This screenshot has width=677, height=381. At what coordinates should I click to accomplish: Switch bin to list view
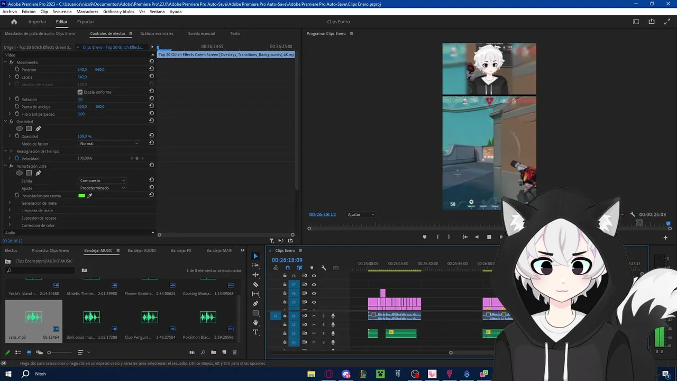tap(18, 352)
